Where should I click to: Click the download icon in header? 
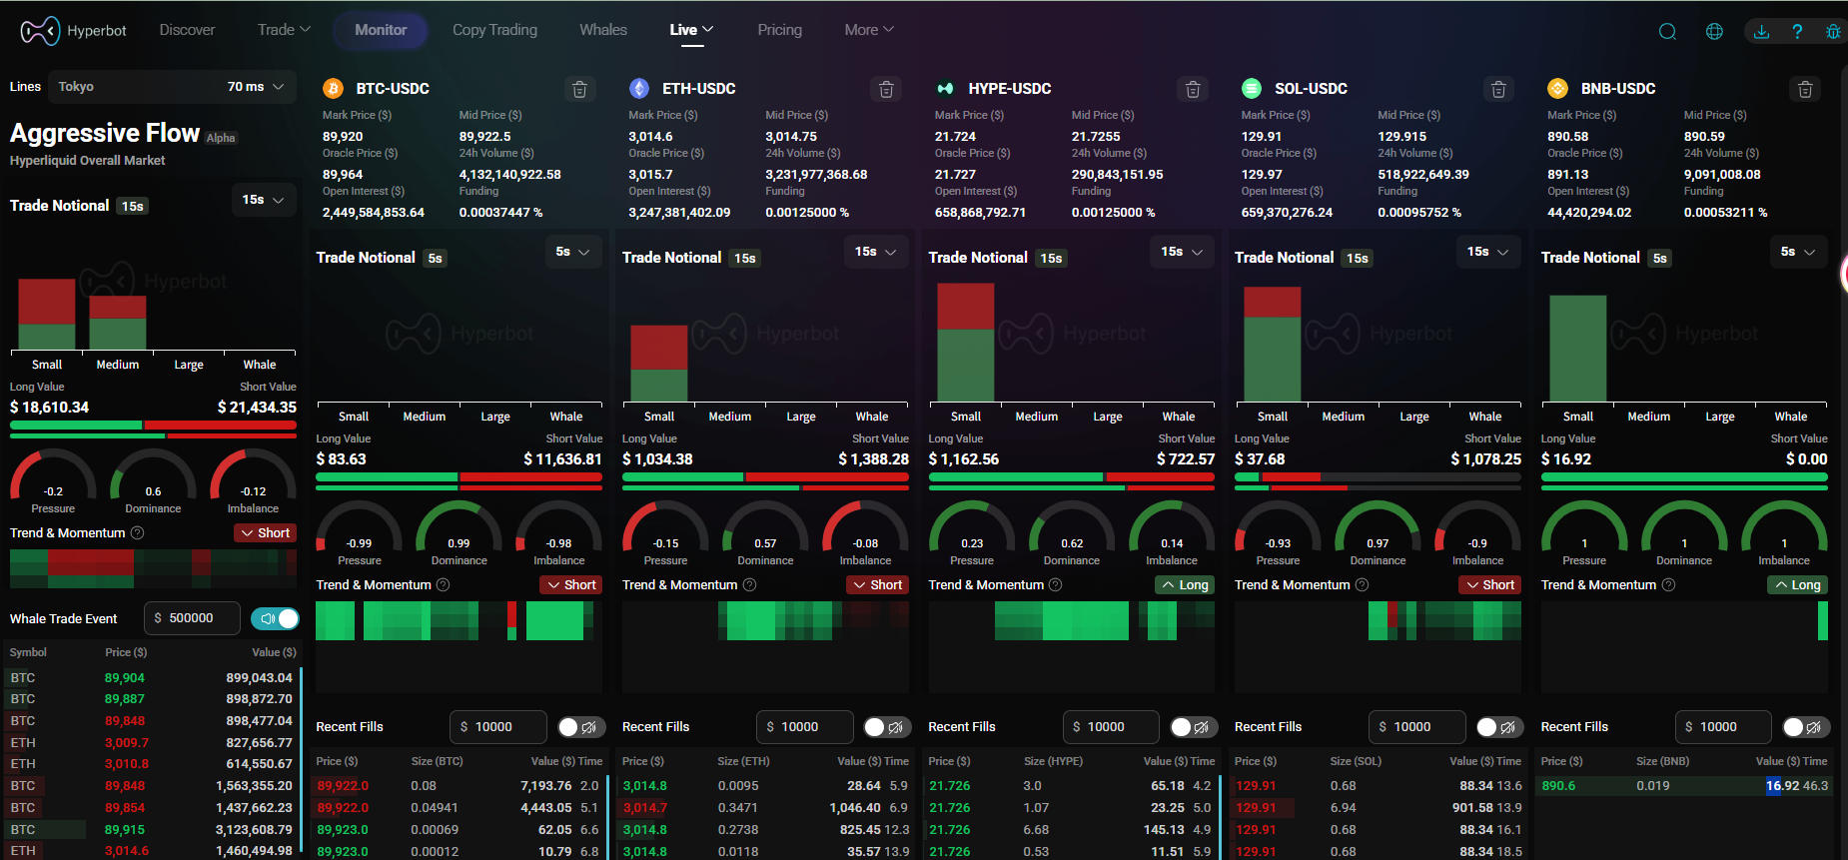pyautogui.click(x=1761, y=31)
